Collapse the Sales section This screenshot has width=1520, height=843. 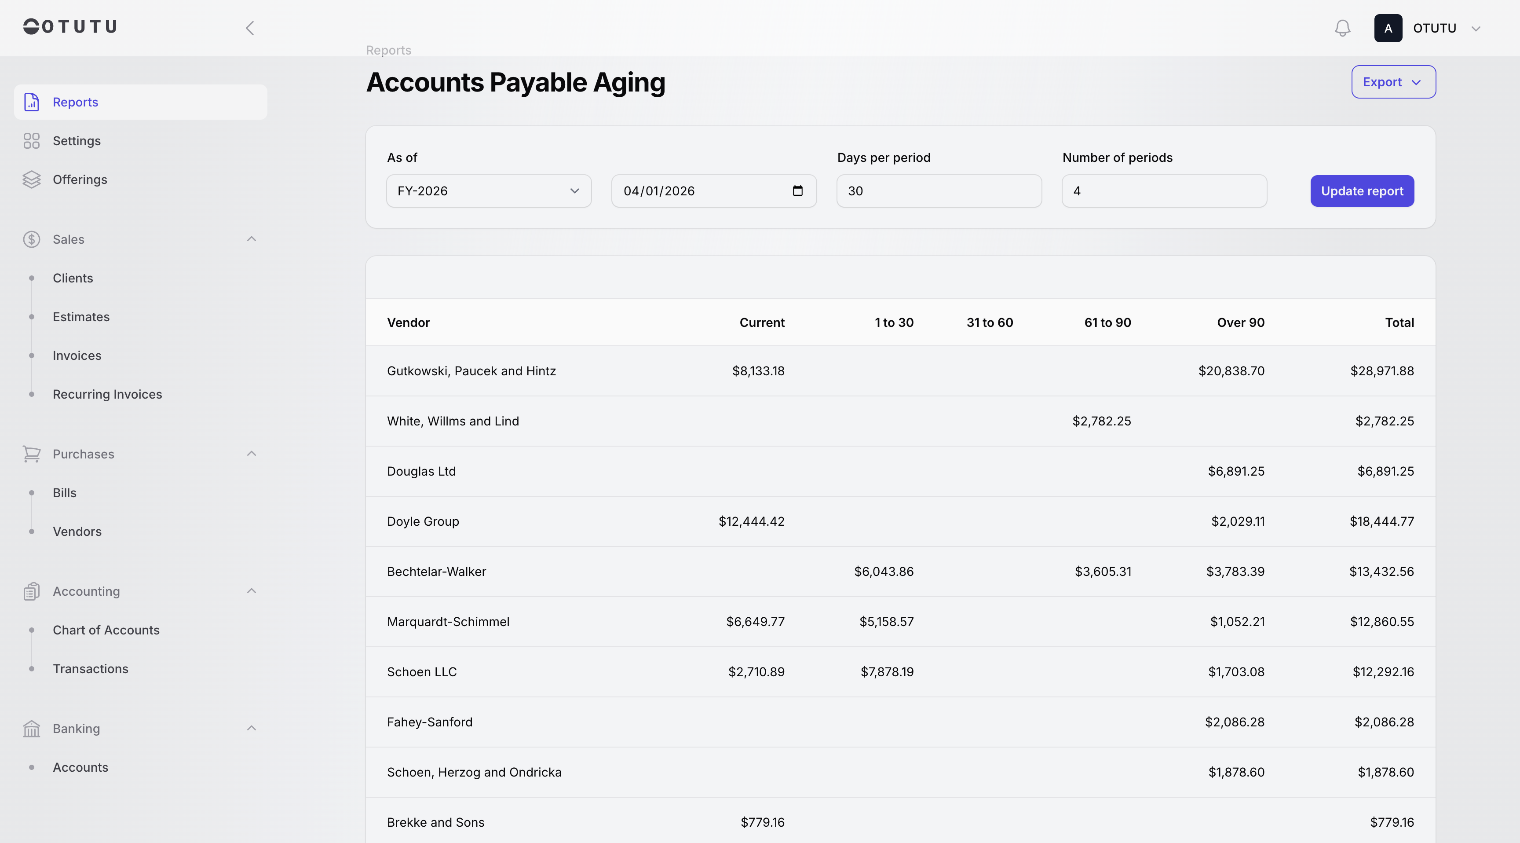(x=252, y=239)
